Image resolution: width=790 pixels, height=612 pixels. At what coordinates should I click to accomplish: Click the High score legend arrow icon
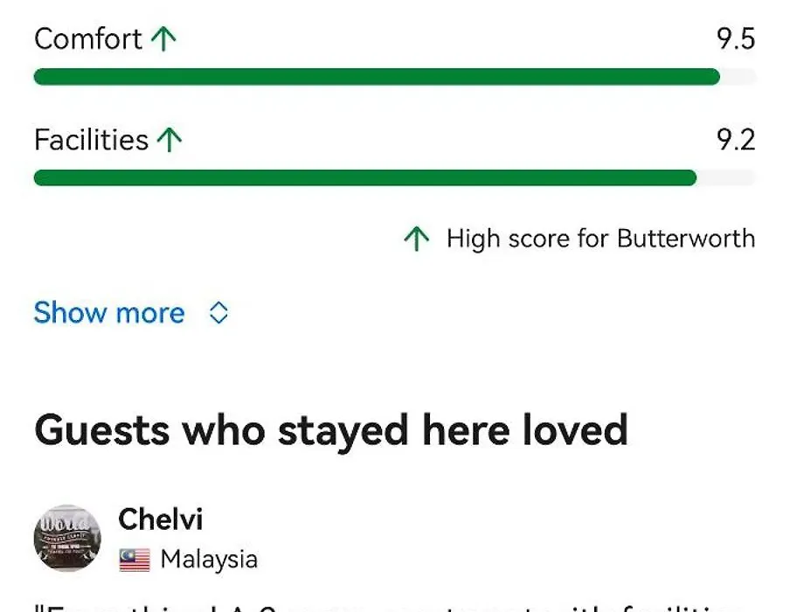coord(417,239)
